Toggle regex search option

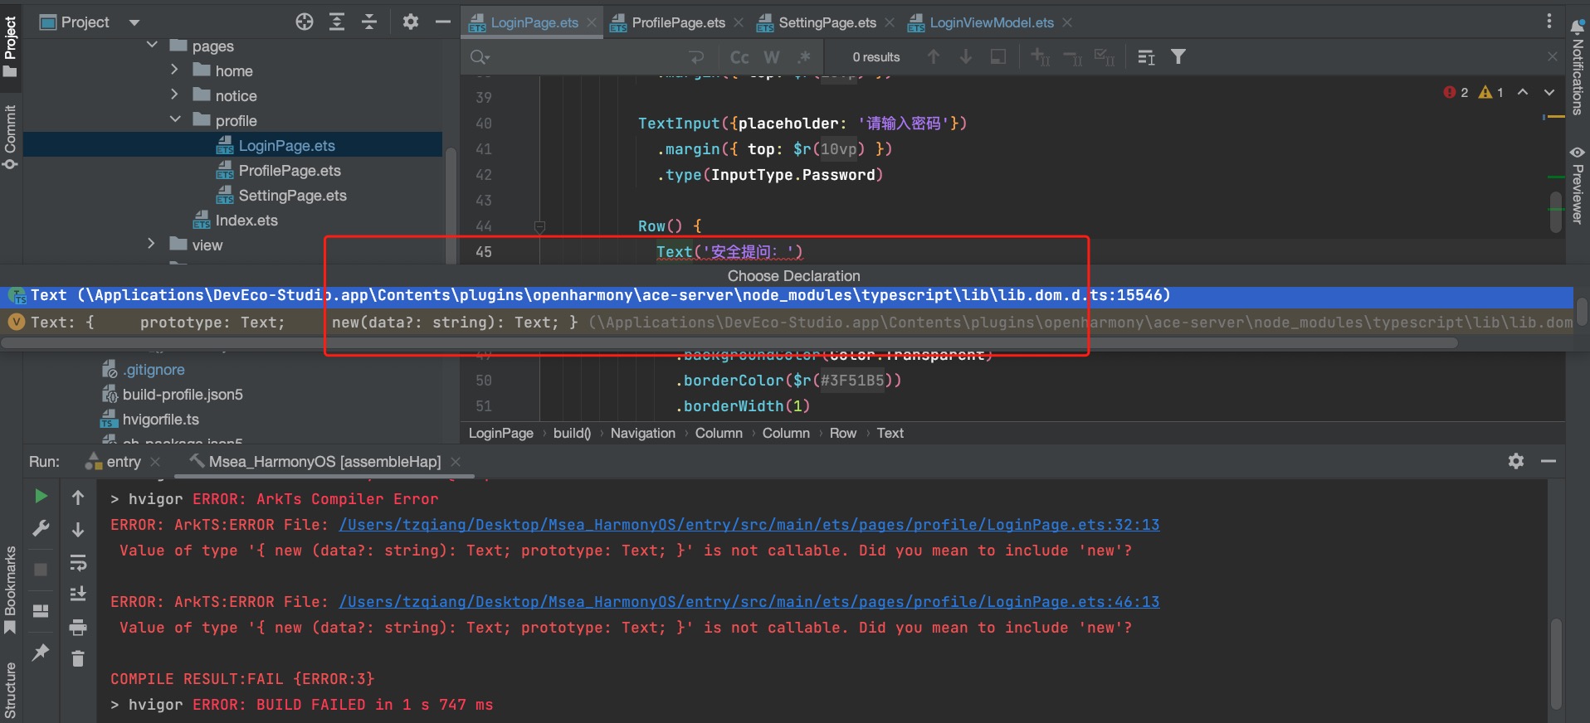[803, 57]
